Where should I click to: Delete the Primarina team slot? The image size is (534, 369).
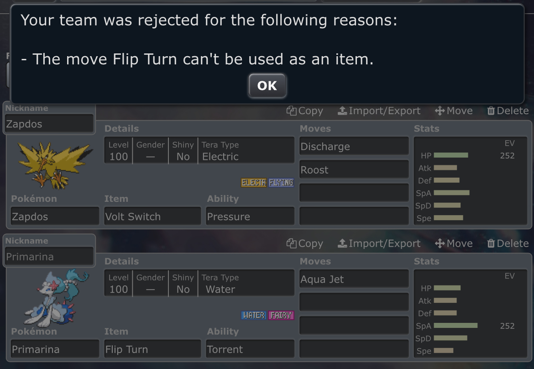pos(508,244)
